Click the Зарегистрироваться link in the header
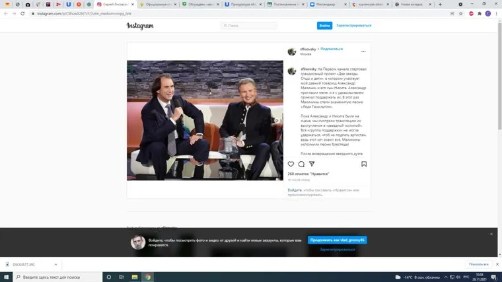The image size is (502, 282). (x=354, y=26)
